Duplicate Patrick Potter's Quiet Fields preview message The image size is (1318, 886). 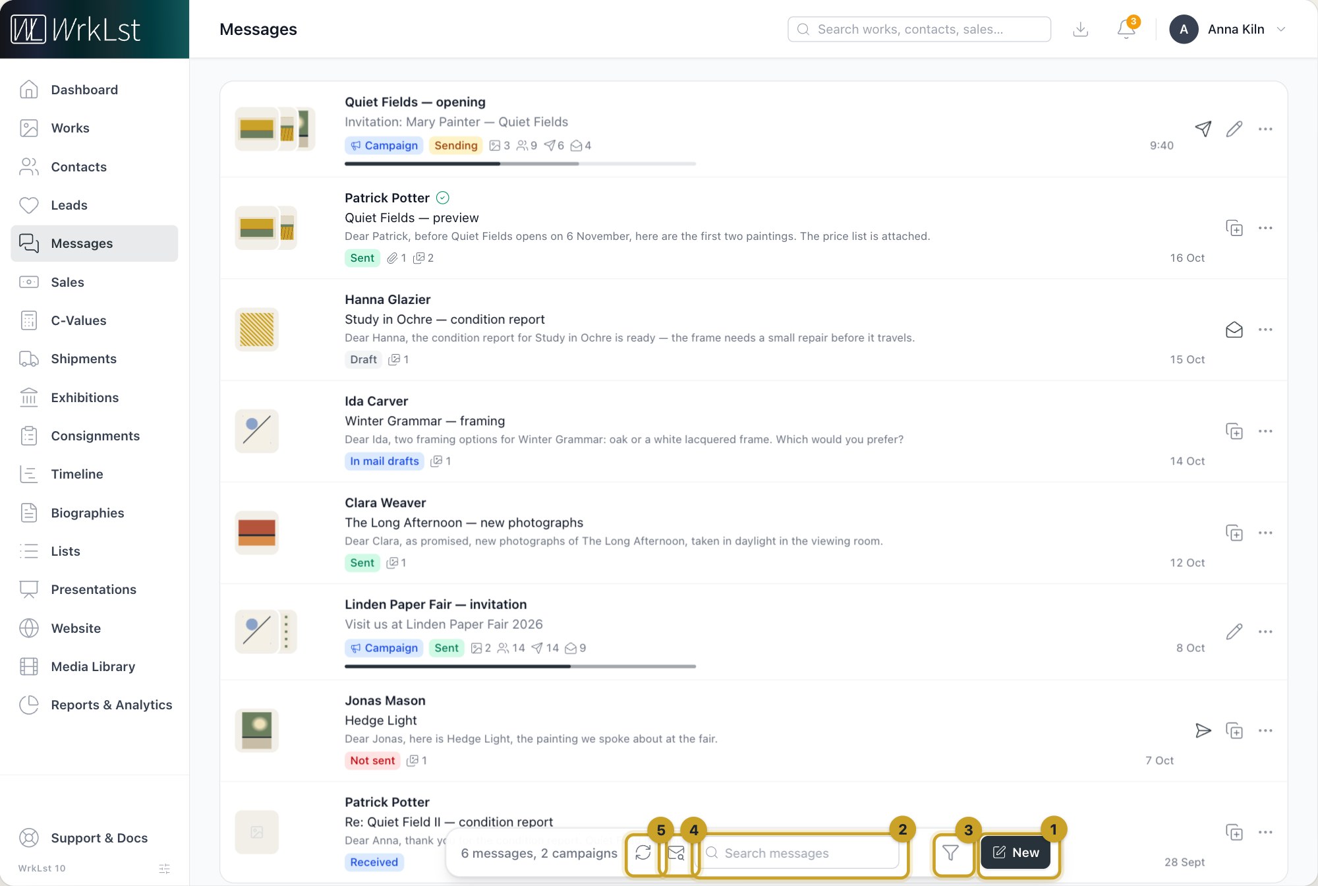tap(1234, 228)
